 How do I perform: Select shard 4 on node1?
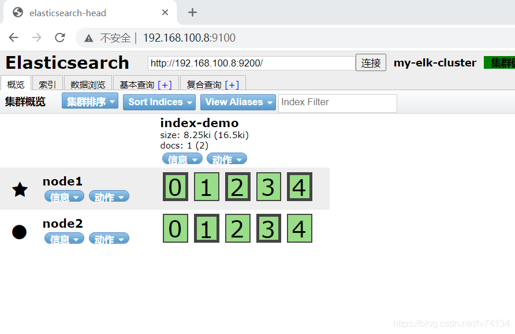300,187
